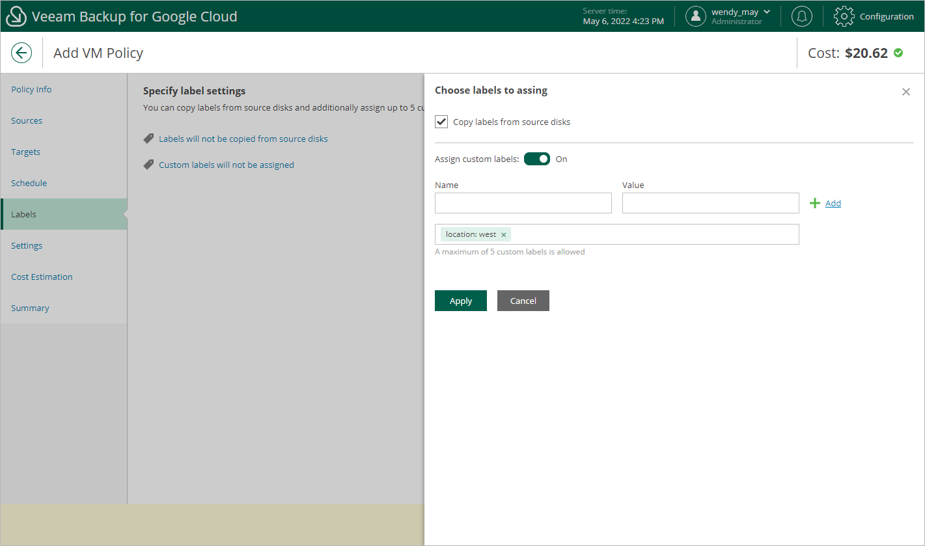Click 'A maximum of 5 custom labels' note
The height and width of the screenshot is (546, 925).
click(x=510, y=252)
